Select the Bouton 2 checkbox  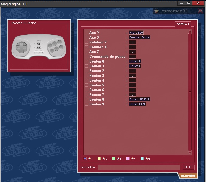coord(87,71)
